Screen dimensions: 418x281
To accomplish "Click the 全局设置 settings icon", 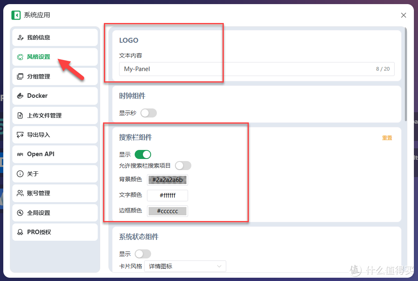I will click(20, 213).
